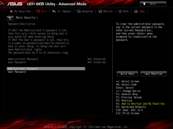Screen dimensions: 173x129
Task: Click the version copyright text
Action: tap(86, 127)
